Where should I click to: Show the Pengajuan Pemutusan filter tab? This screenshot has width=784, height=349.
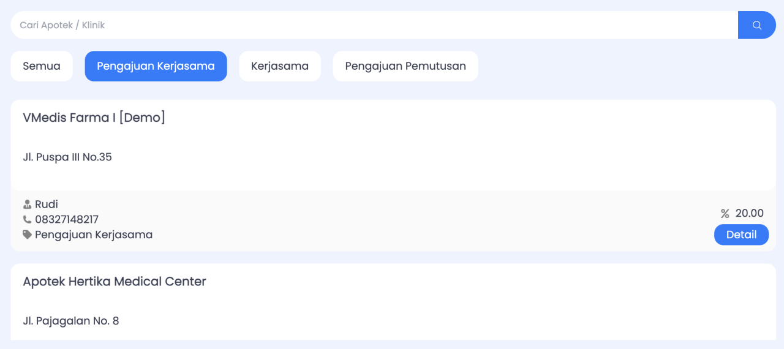click(x=405, y=66)
